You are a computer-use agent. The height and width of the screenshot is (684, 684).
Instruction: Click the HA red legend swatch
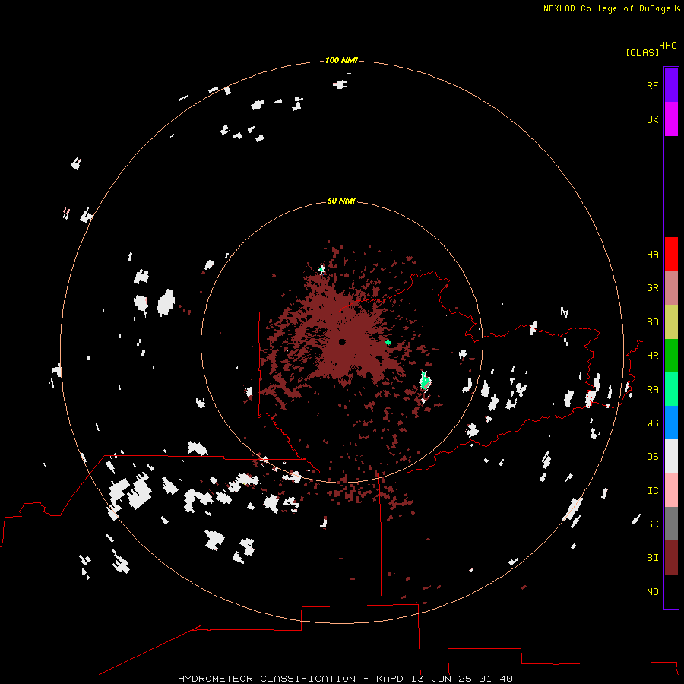click(671, 254)
